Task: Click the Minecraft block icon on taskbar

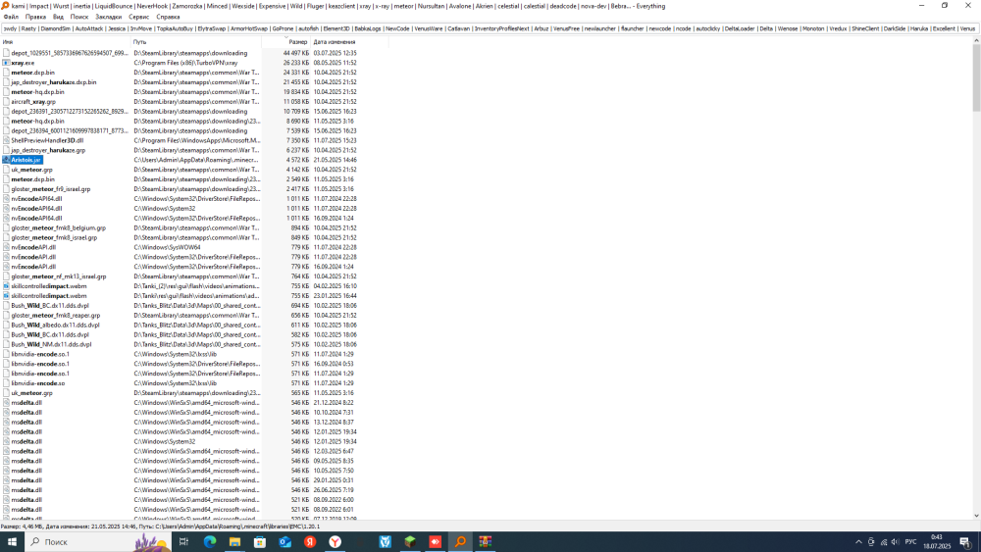Action: [x=410, y=542]
